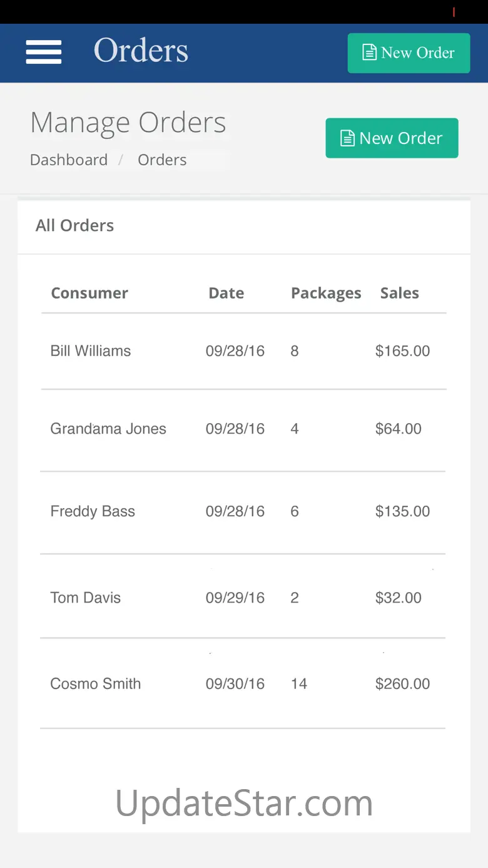Image resolution: width=488 pixels, height=868 pixels.
Task: Click the $260.00 sales amount
Action: coord(402,684)
